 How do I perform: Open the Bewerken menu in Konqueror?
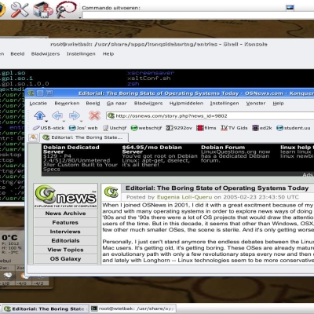tap(67, 104)
